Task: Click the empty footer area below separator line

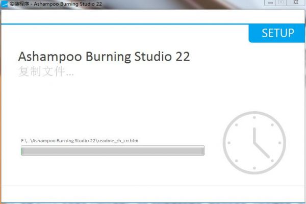Action: click(153, 194)
